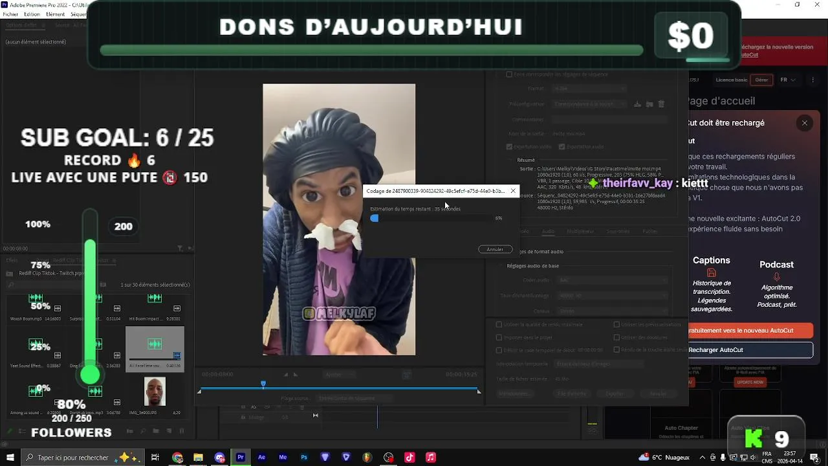Viewport: 828px width, 466px height.
Task: Toggle the Exportation vidéo checkbox
Action: [x=509, y=147]
